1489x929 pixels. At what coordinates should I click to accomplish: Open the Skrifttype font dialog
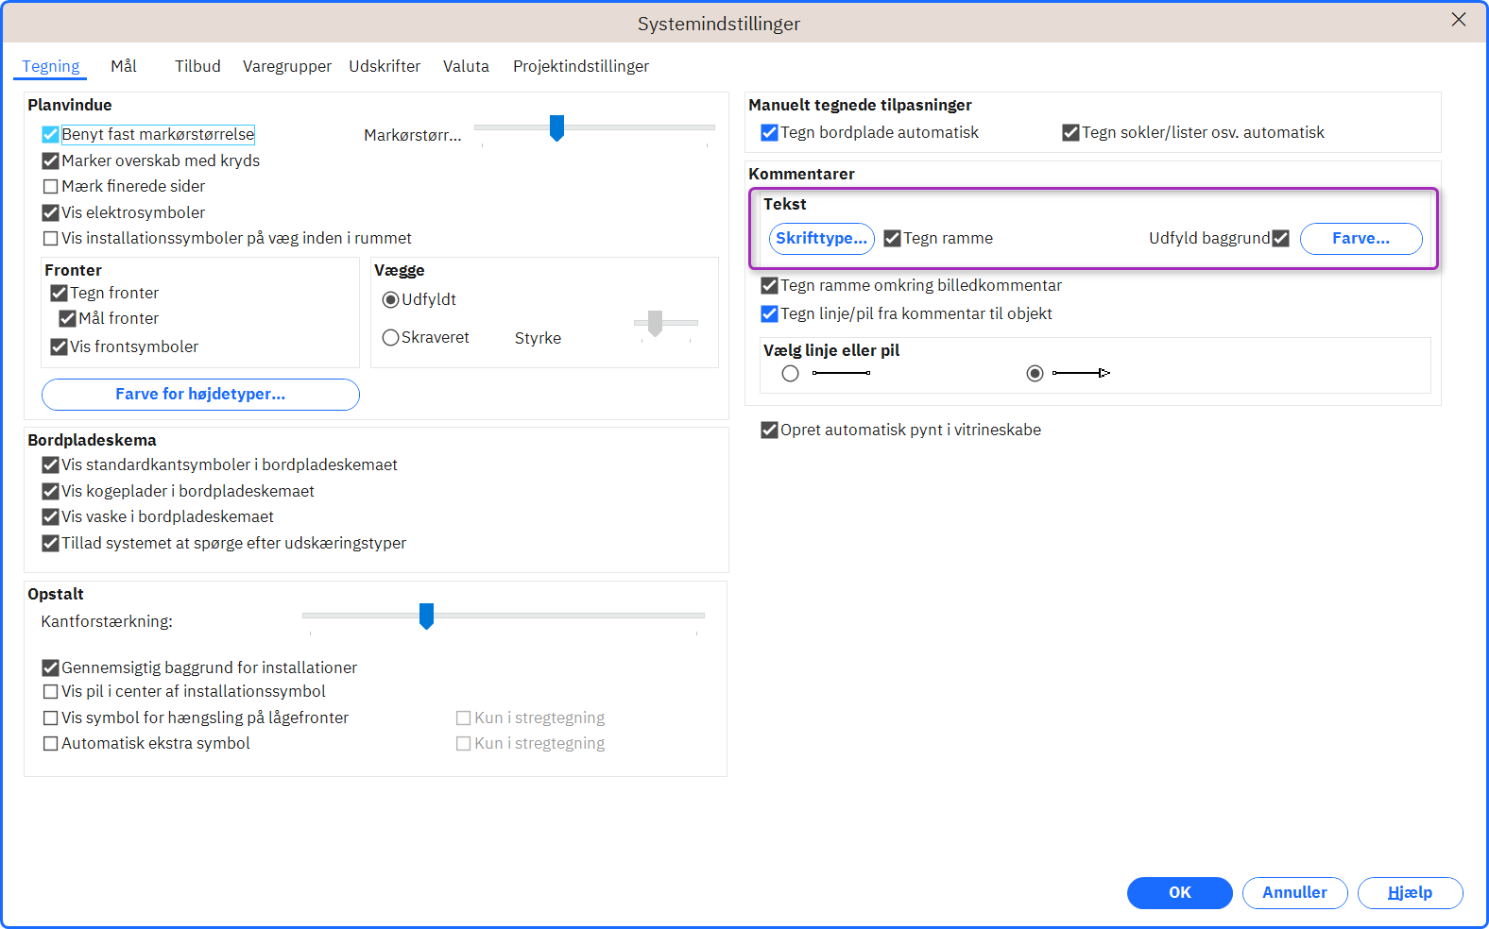[x=822, y=239]
